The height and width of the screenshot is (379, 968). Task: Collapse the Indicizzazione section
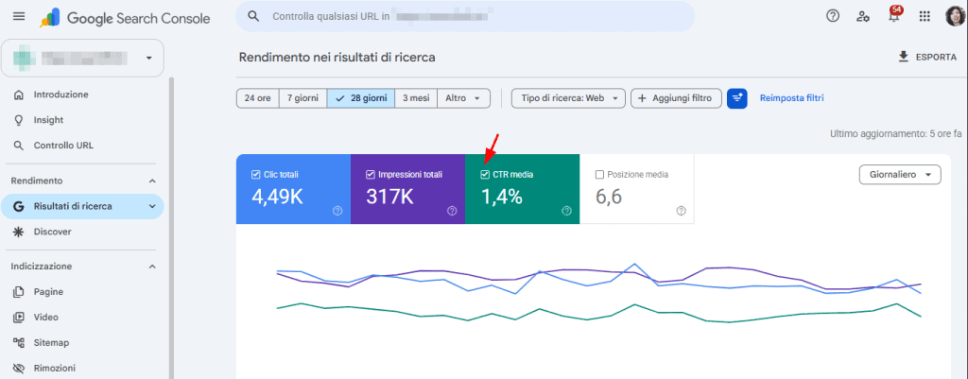click(x=152, y=267)
